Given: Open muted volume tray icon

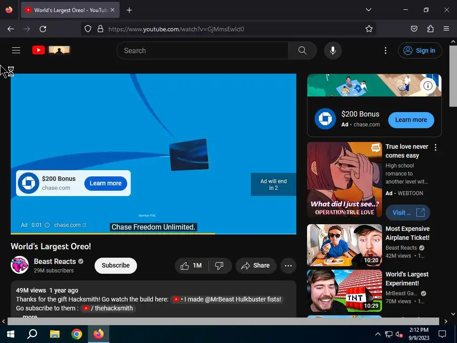Looking at the screenshot, I should pyautogui.click(x=399, y=334).
